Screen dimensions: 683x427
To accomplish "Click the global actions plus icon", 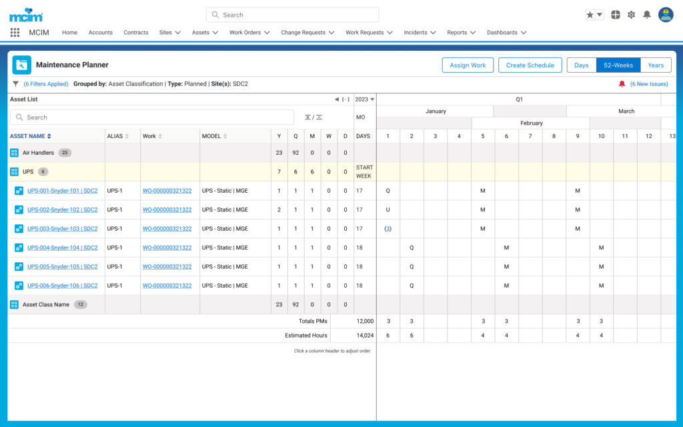I will pyautogui.click(x=616, y=15).
